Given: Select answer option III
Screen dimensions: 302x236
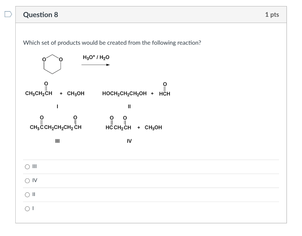Looking at the screenshot, I should (27, 167).
